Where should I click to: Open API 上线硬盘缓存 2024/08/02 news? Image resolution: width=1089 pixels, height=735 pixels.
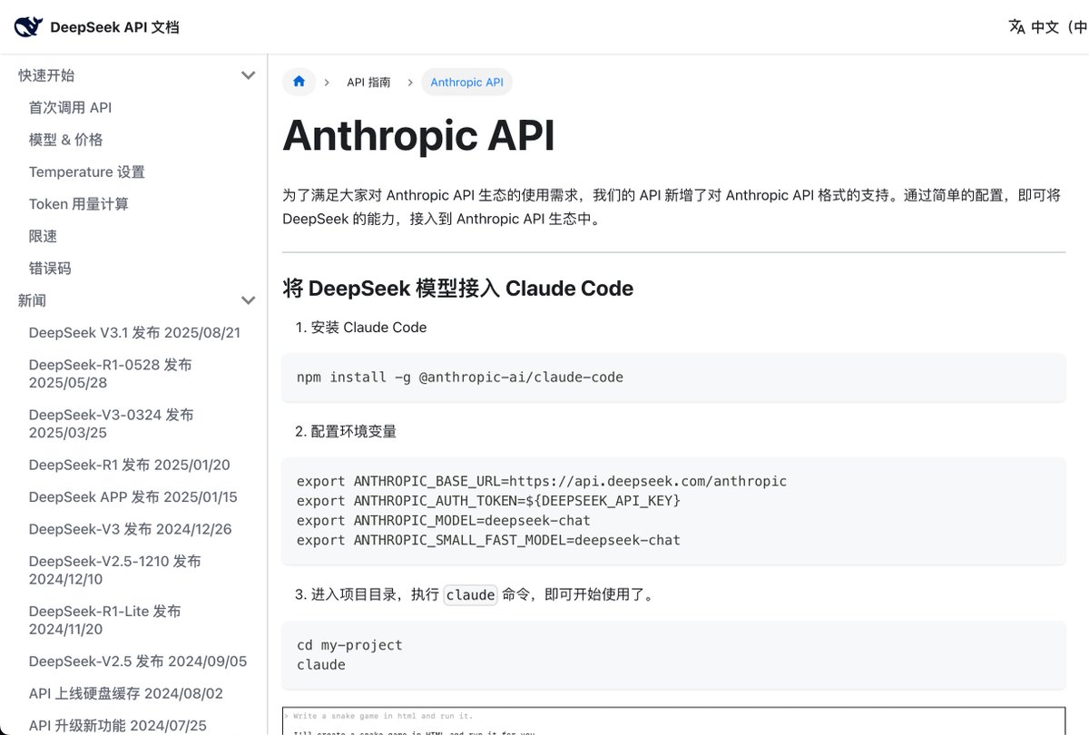tap(125, 693)
